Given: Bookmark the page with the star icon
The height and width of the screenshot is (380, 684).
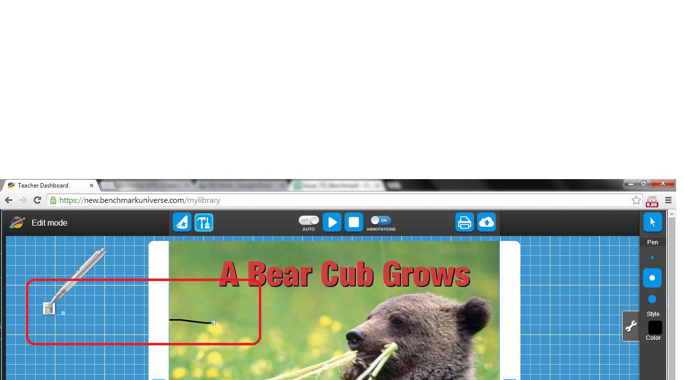Looking at the screenshot, I should [636, 200].
